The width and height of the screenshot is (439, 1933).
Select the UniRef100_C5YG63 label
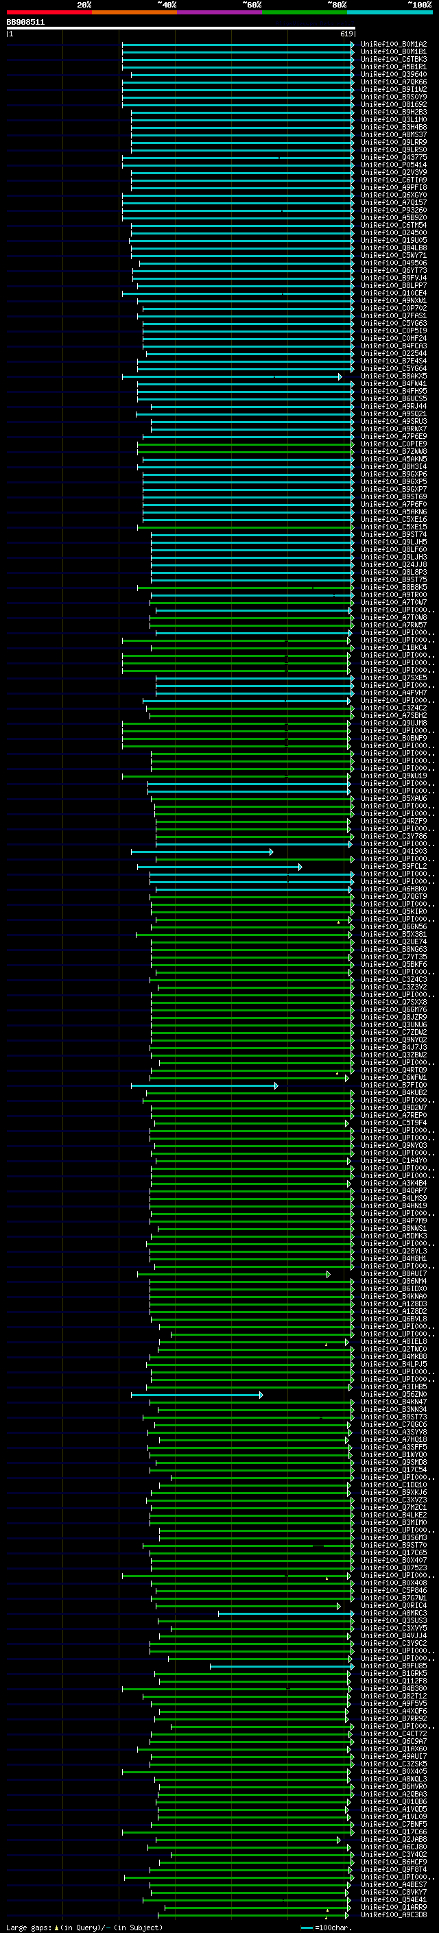394,324
